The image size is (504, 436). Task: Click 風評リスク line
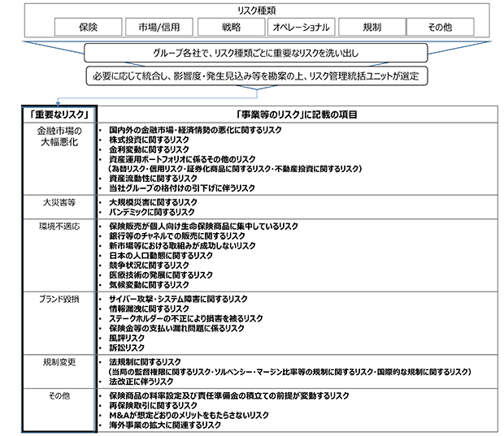127,338
